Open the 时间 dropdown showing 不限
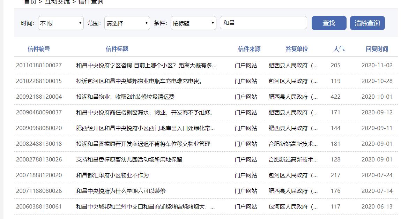The image size is (401, 219). click(60, 23)
